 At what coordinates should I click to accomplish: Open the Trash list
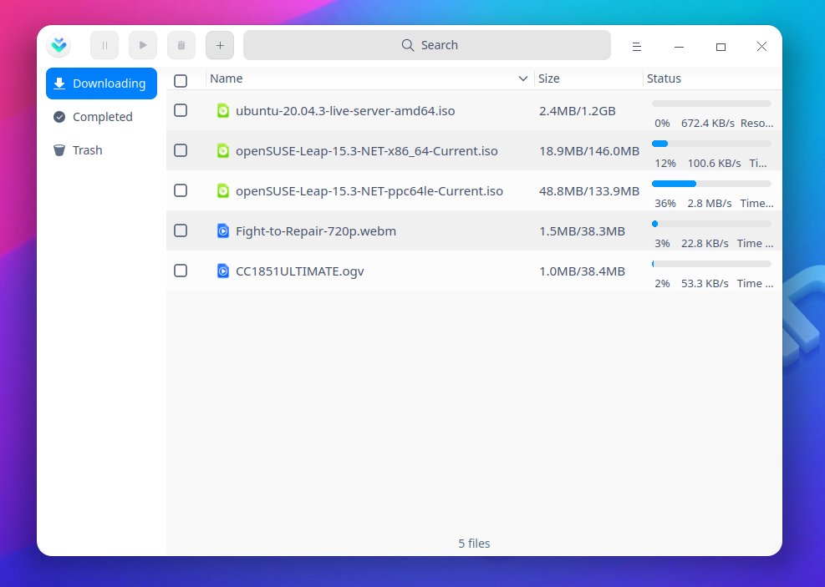click(x=101, y=150)
